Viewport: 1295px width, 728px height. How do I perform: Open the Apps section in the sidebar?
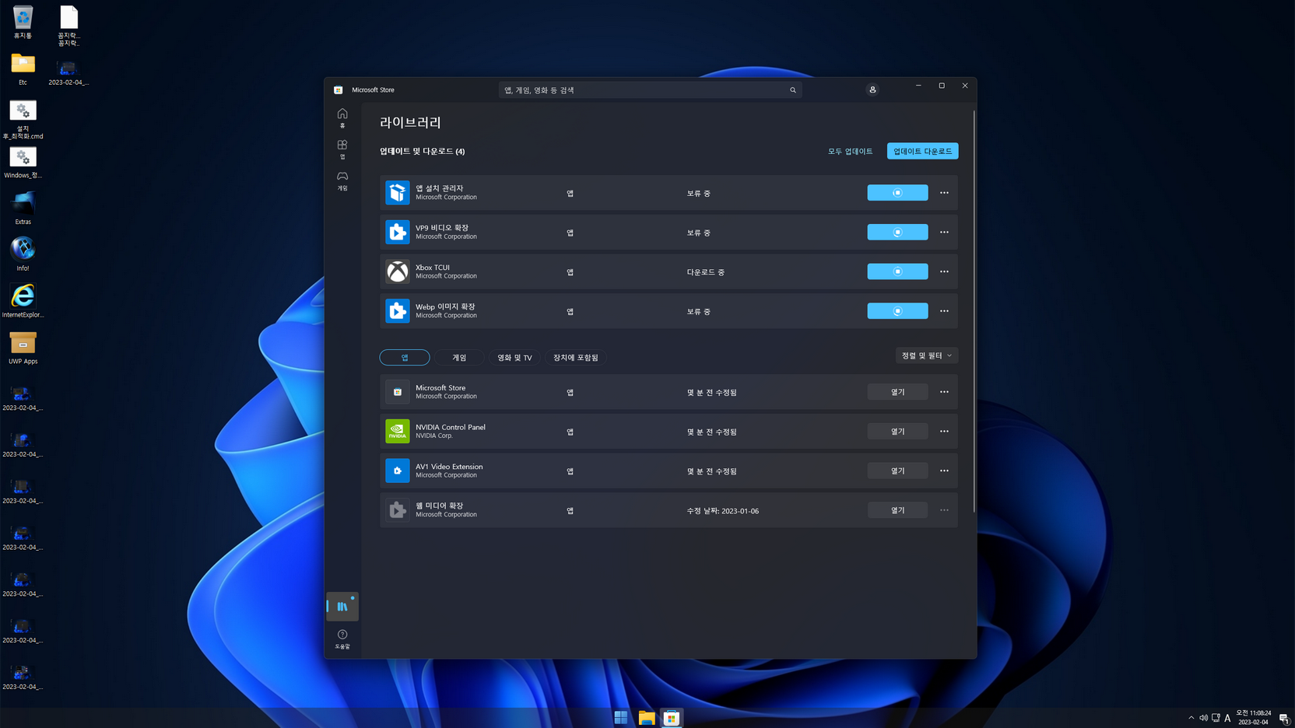point(342,149)
